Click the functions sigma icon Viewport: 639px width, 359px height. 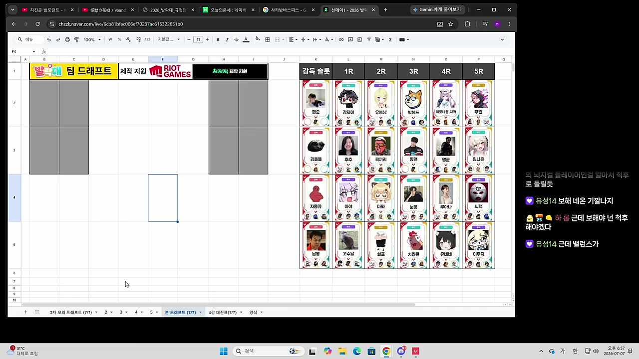390,39
